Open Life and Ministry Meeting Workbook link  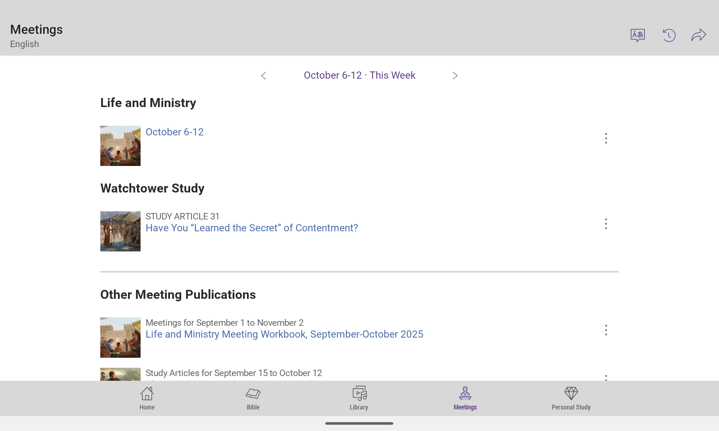[x=284, y=334]
